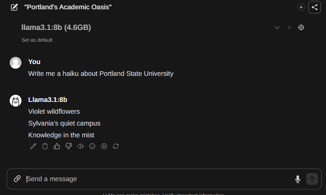This screenshot has height=195, width=326.
Task: Click the dashed circle plus icon
Action: 301,7
